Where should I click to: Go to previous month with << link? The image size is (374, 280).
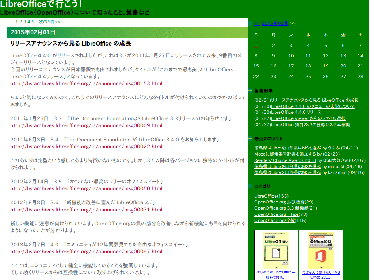(257, 23)
